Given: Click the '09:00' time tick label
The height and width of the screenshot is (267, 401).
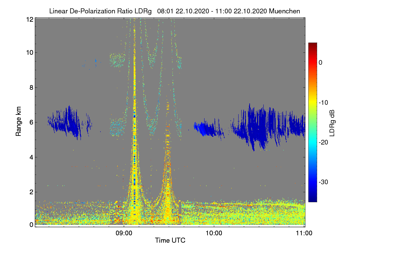Looking at the screenshot, I should [x=124, y=233].
